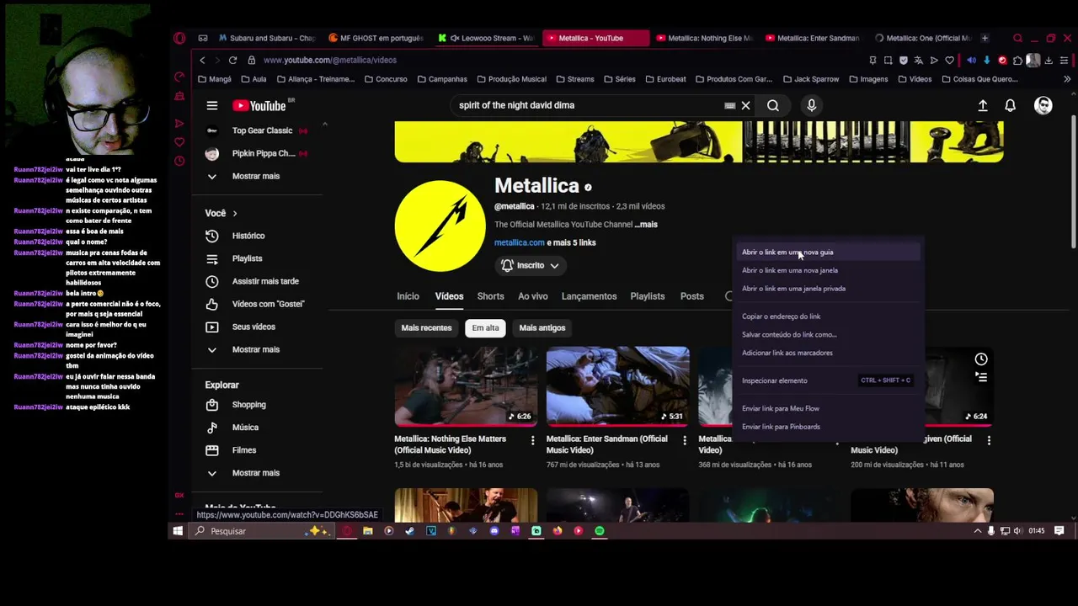Open Playlists in the sidebar
The image size is (1078, 606).
coord(247,258)
